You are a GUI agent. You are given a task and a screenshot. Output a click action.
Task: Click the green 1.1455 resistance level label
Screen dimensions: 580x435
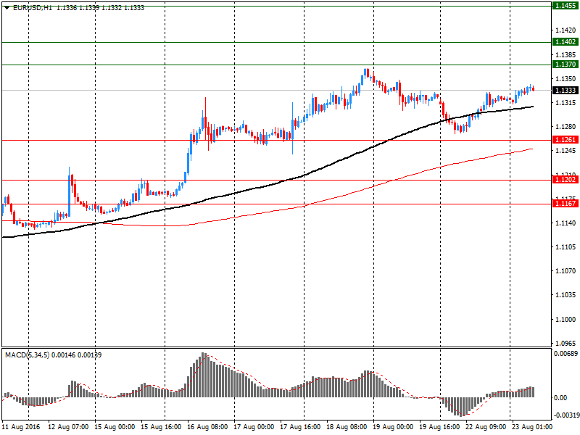[x=565, y=6]
